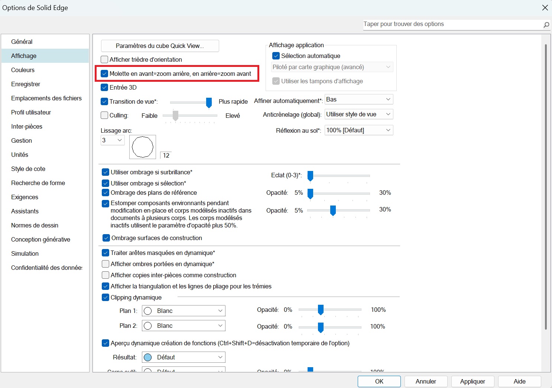Open Emplacements des fichiers page
Screen dimensions: 552x388
tap(45, 98)
